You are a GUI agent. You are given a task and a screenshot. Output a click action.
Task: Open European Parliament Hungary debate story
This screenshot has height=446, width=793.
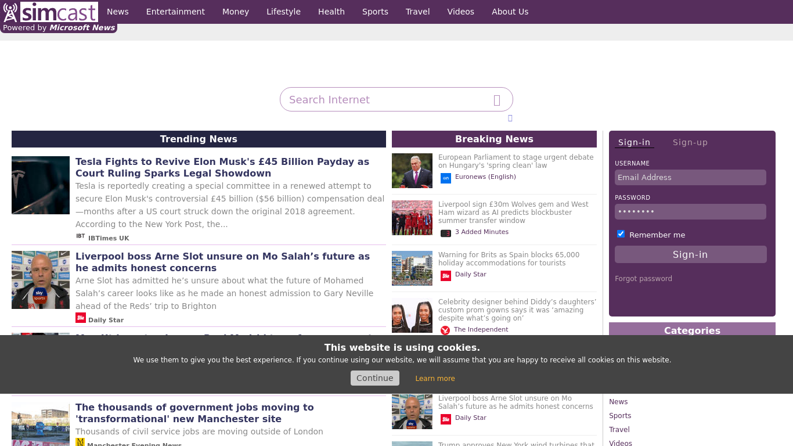pyautogui.click(x=516, y=161)
